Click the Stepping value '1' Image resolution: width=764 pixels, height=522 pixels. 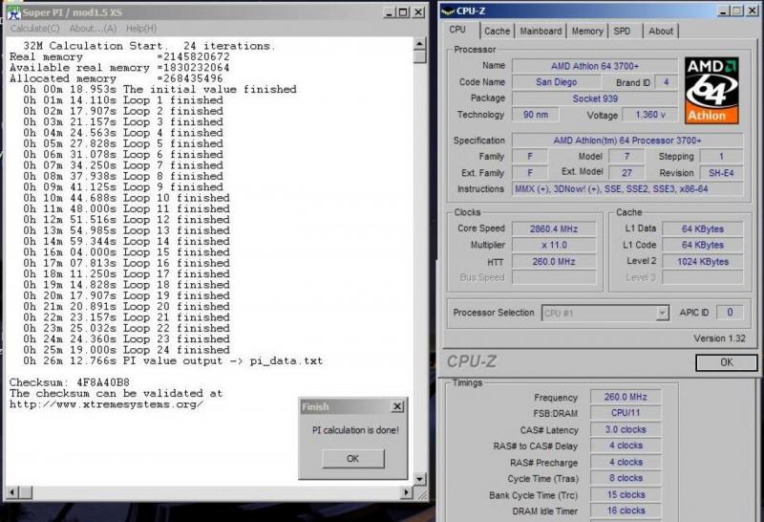point(721,157)
